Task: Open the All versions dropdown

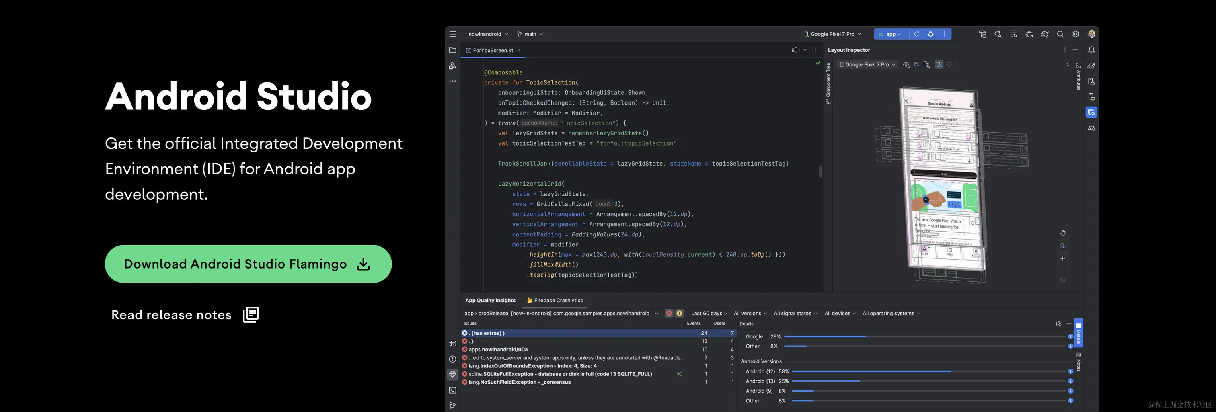Action: pos(750,314)
